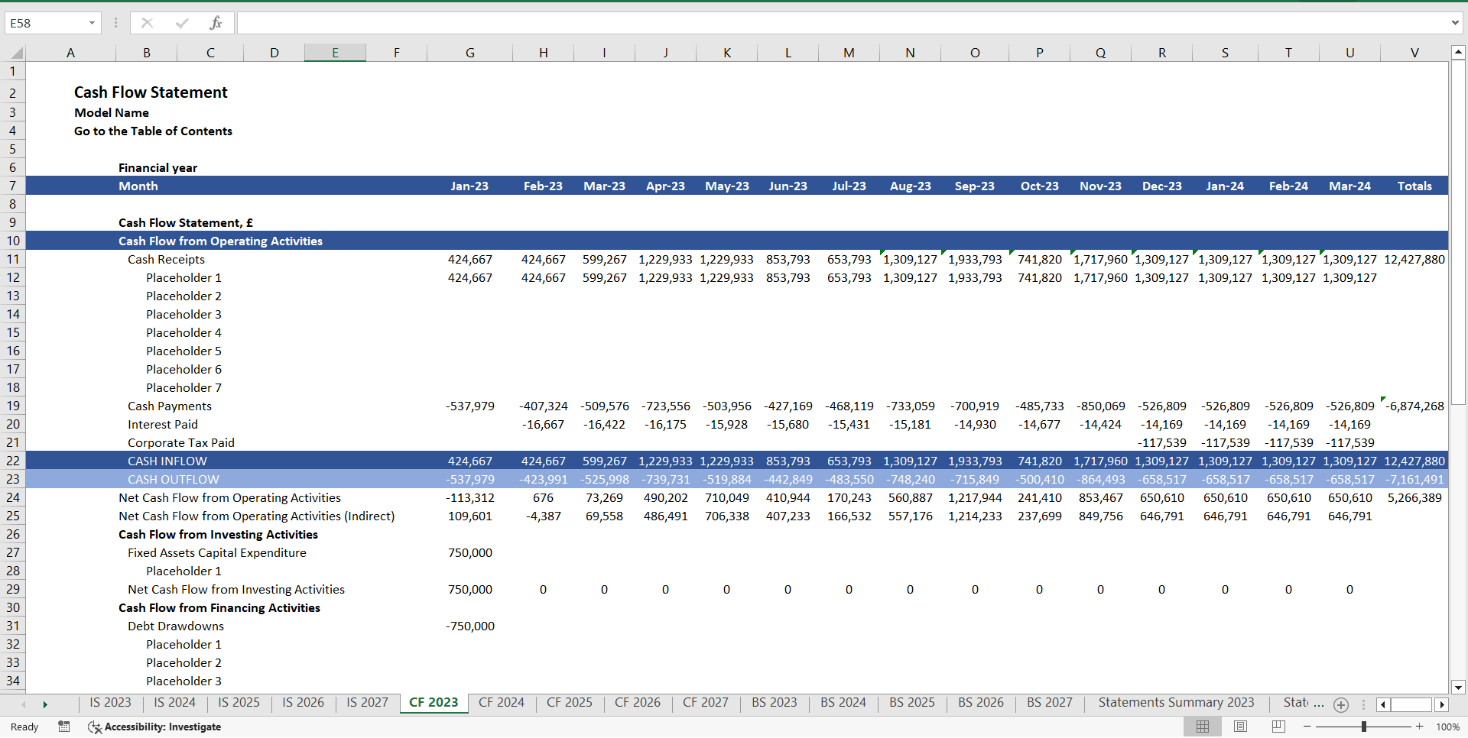Switch to Page Layout view
Image resolution: width=1468 pixels, height=738 pixels.
click(1239, 727)
